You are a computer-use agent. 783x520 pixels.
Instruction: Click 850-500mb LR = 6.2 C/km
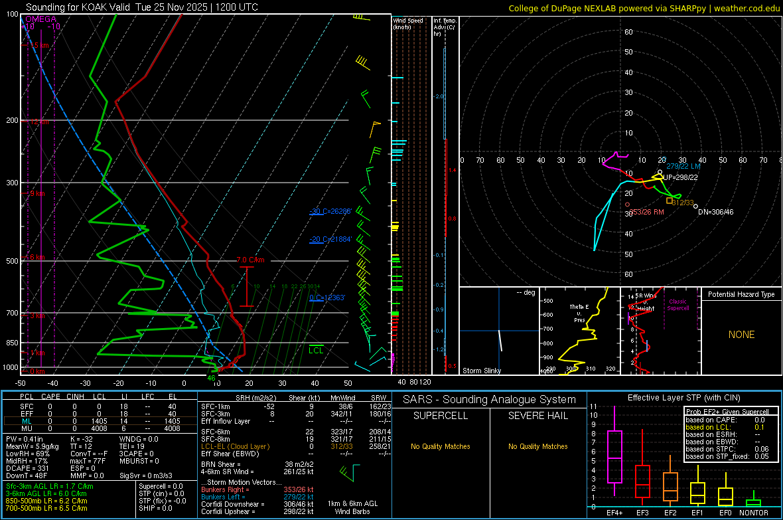point(46,501)
